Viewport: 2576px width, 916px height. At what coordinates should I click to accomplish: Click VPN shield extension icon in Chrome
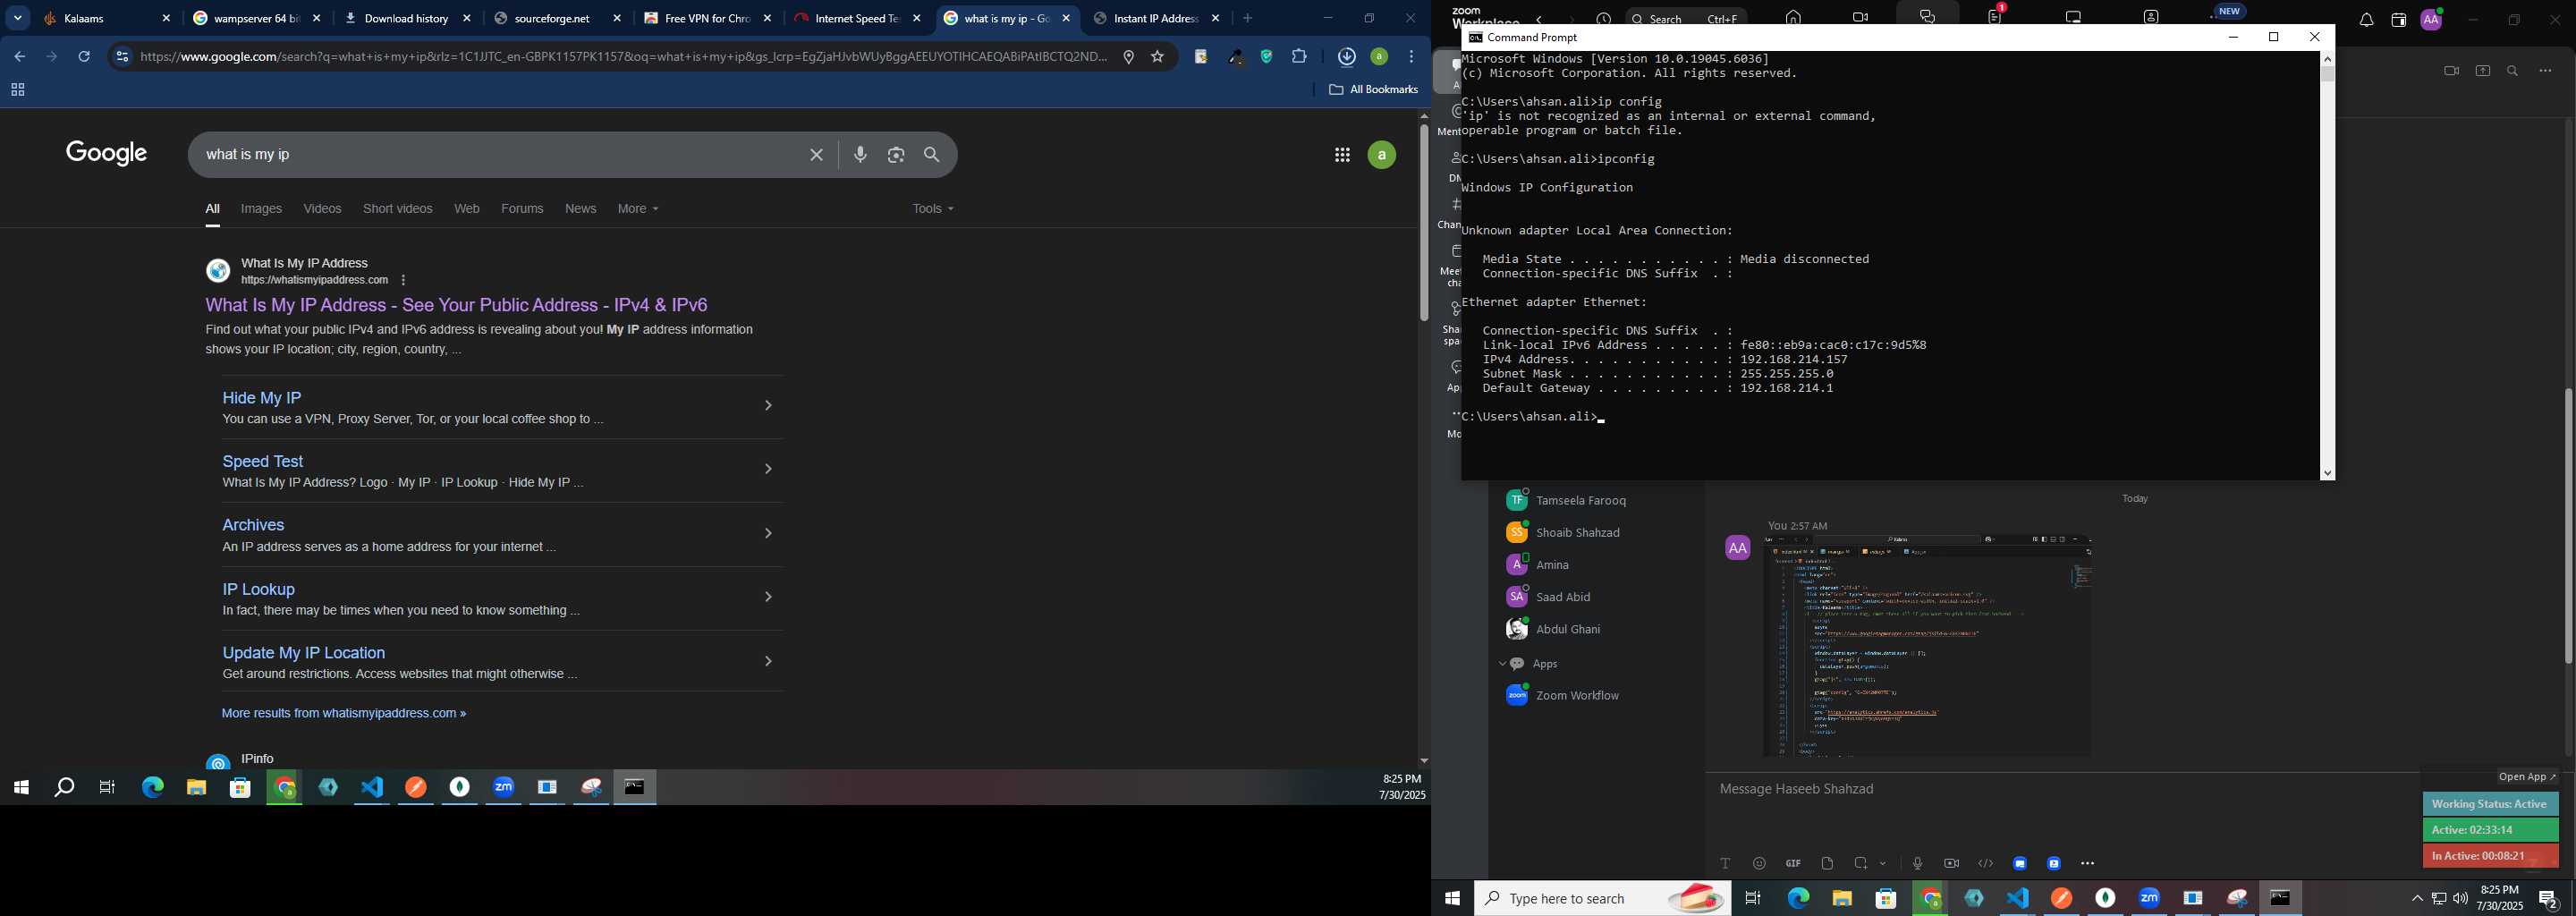click(1267, 57)
